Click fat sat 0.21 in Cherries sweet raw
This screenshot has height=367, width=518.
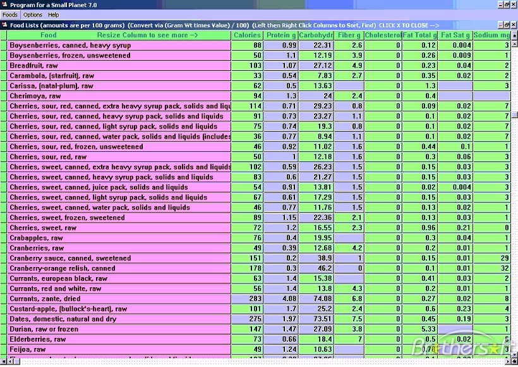coord(455,228)
